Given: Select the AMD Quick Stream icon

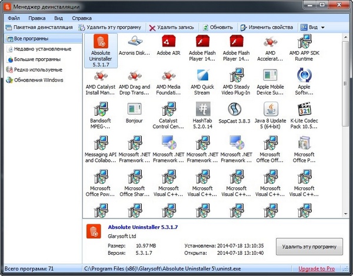Looking at the screenshot, I should (203, 76).
